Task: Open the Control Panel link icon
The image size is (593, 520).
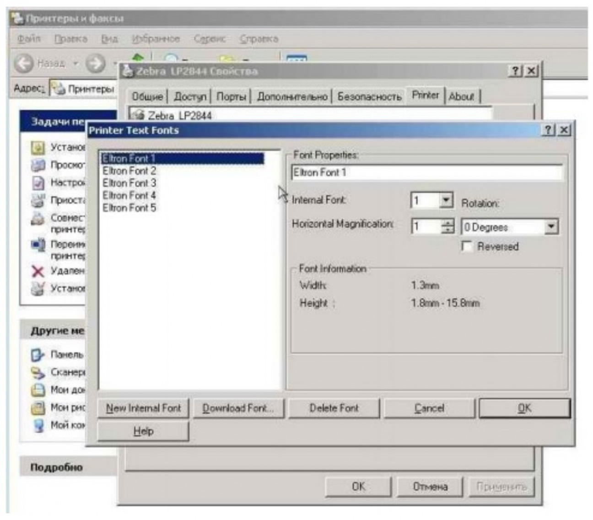Action: (38, 355)
